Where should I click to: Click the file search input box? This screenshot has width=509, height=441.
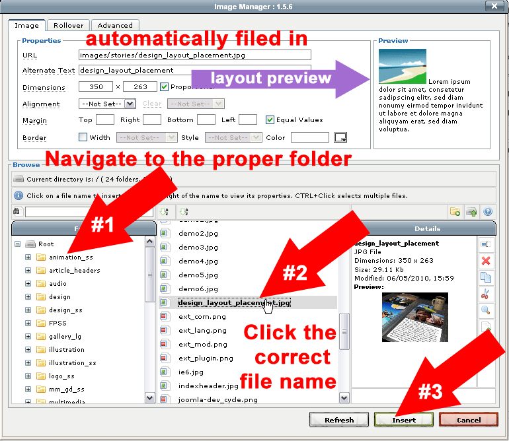pos(89,212)
